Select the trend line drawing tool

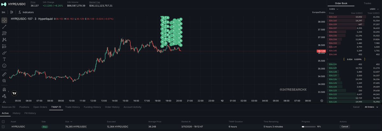coord(4,27)
